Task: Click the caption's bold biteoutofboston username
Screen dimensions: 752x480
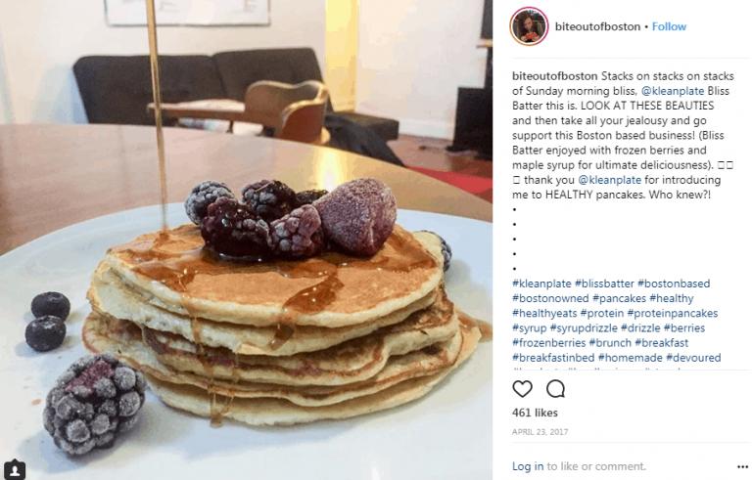Action: [555, 76]
